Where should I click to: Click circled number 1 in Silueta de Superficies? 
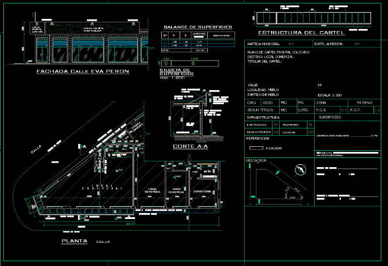pos(166,63)
